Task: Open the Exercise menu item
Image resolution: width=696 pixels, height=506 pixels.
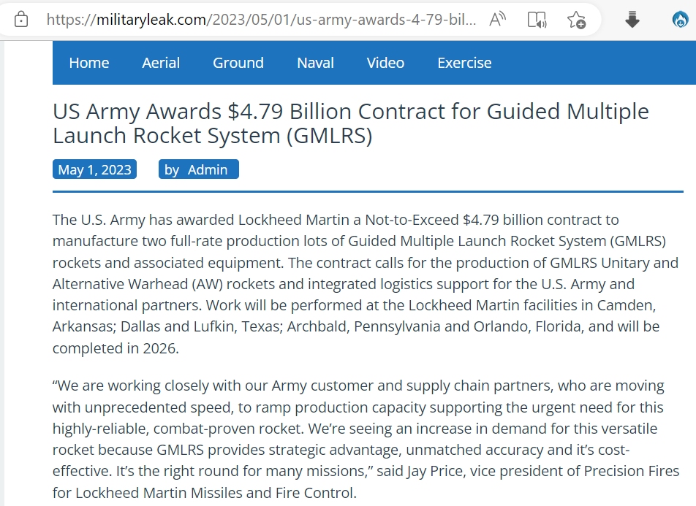Action: 464,63
